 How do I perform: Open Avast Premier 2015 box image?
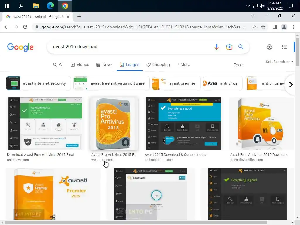point(53,194)
